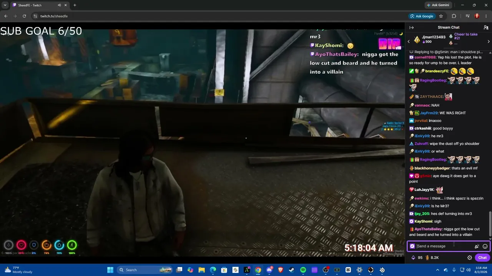Open Spotify from the taskbar
This screenshot has width=492, height=276.
(303, 270)
